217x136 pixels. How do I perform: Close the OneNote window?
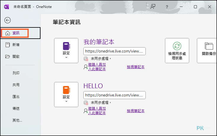coord(210,7)
